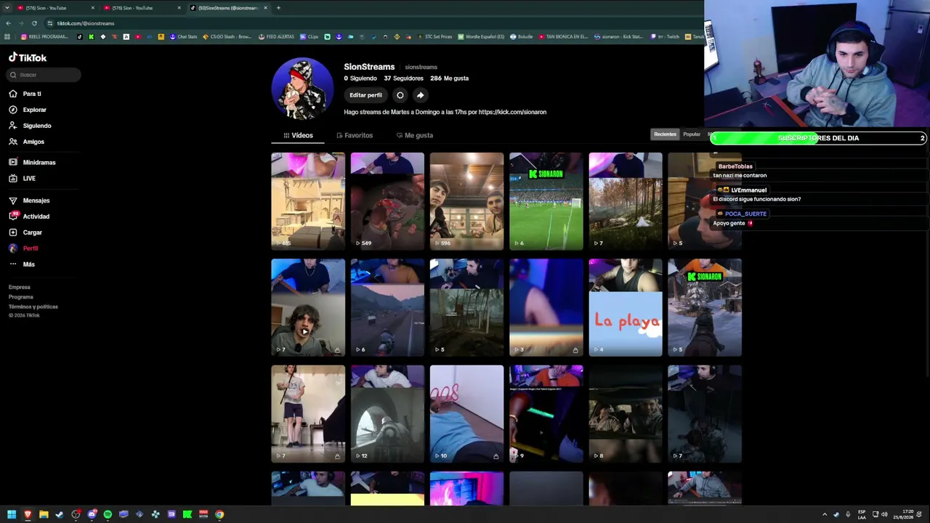
Task: Open the video with 10 views
Action: [466, 414]
